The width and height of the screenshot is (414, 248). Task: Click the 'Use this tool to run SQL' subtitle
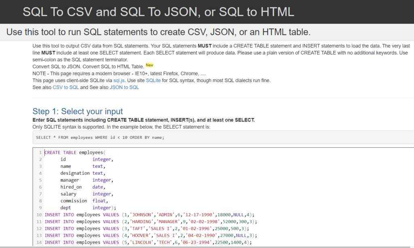click(158, 32)
